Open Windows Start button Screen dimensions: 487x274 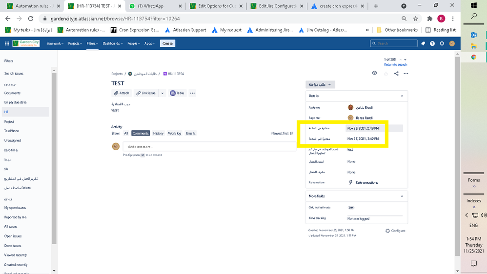coord(474,5)
